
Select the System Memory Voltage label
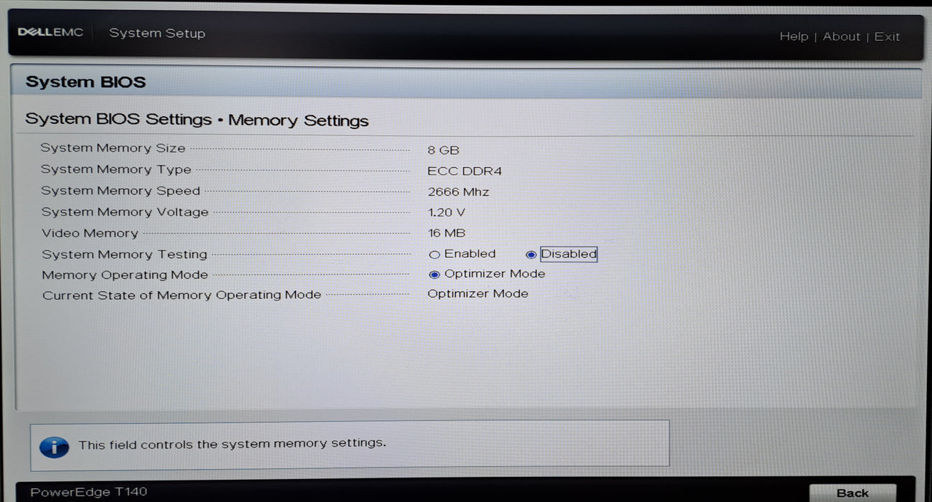tap(125, 212)
